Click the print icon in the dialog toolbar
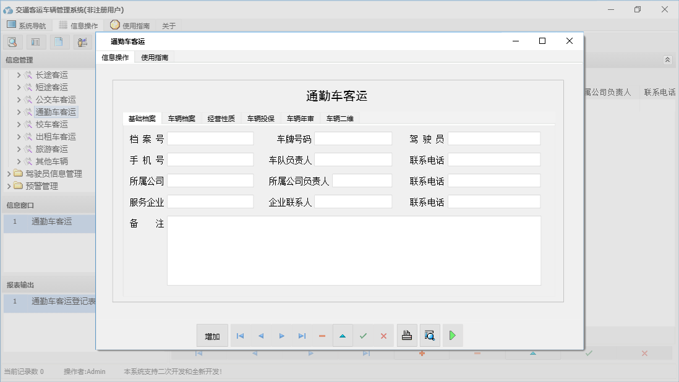The height and width of the screenshot is (382, 679). click(x=407, y=336)
